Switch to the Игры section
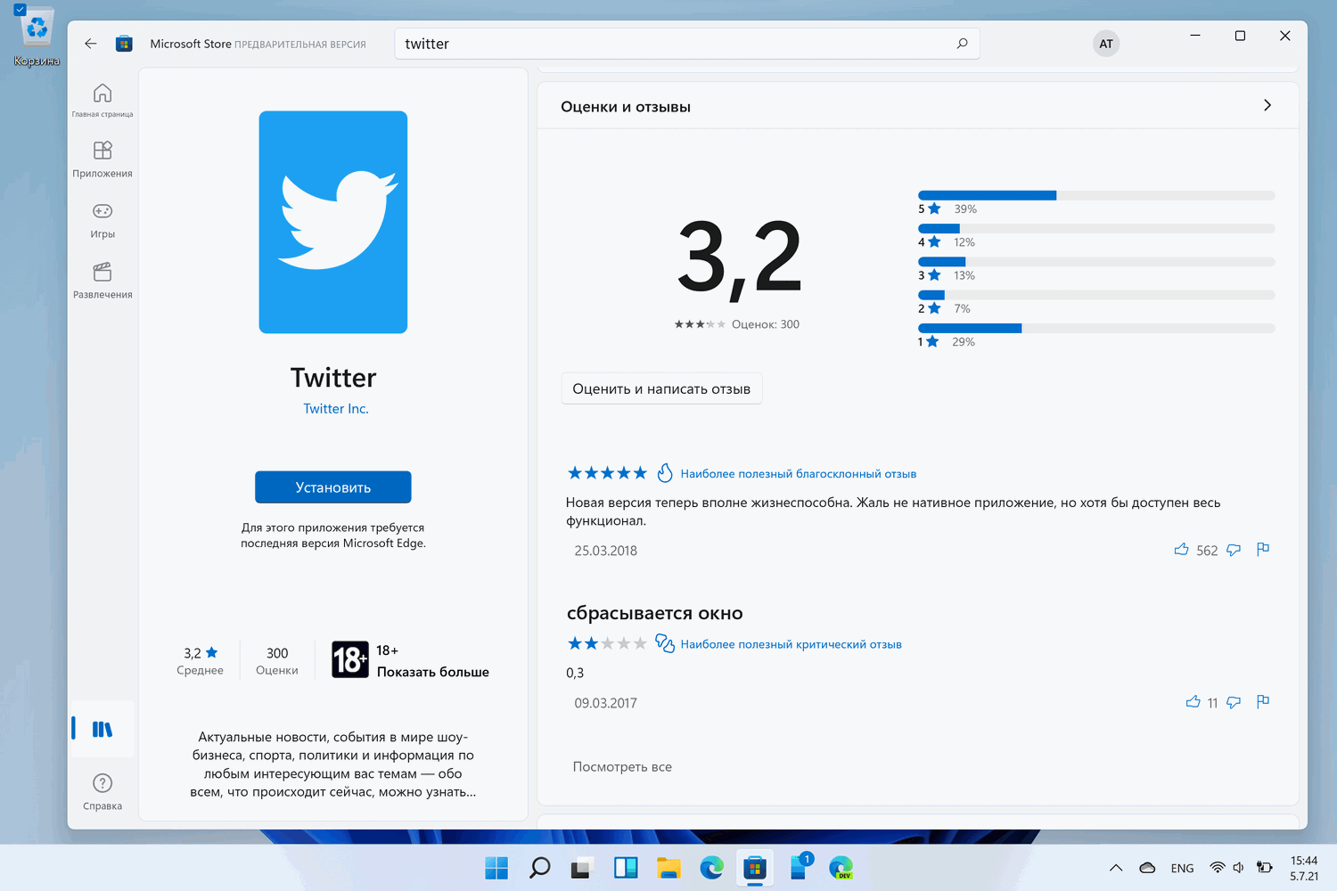Viewport: 1337px width, 891px height. pyautogui.click(x=103, y=221)
